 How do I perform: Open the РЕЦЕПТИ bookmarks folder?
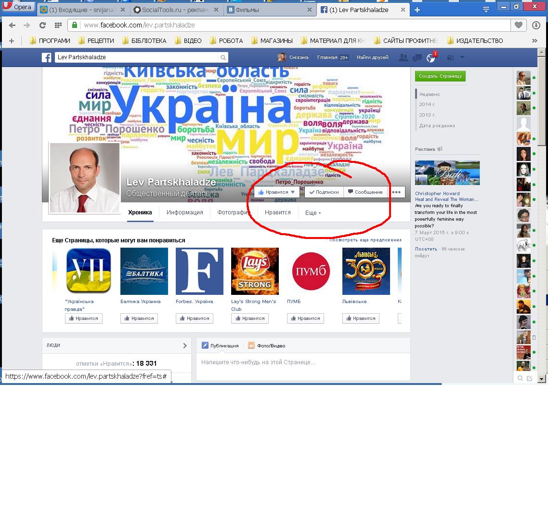[x=96, y=41]
